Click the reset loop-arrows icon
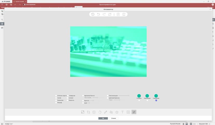The height and width of the screenshot is (125, 215). tap(110, 14)
